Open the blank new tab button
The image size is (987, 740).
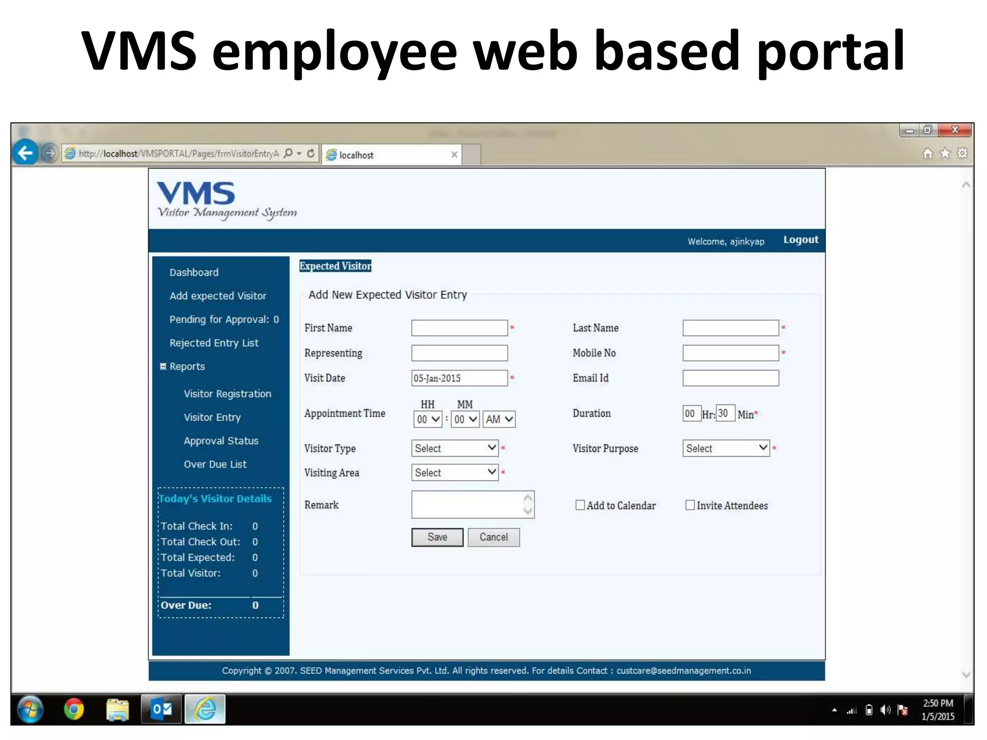[x=471, y=154]
